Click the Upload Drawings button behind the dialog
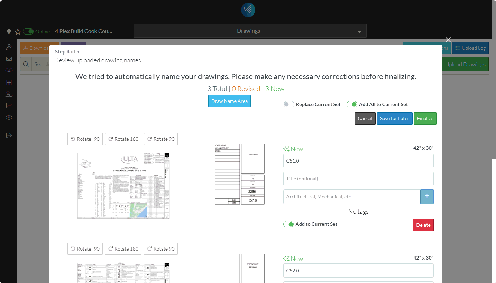Image resolution: width=496 pixels, height=283 pixels. (465, 65)
